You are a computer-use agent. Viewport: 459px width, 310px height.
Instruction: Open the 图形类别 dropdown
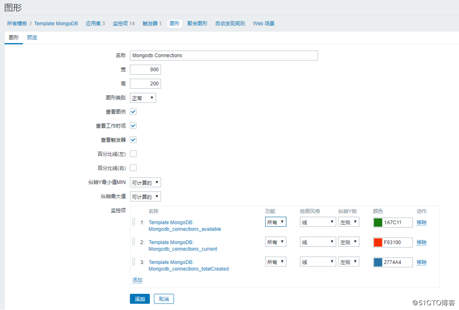[143, 98]
